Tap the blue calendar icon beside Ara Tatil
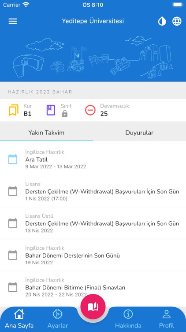The height and width of the screenshot is (332, 186). coord(13,159)
